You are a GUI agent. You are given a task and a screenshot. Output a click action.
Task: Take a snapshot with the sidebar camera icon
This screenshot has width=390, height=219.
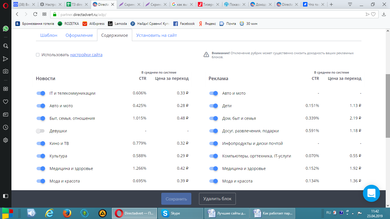tap(5, 71)
